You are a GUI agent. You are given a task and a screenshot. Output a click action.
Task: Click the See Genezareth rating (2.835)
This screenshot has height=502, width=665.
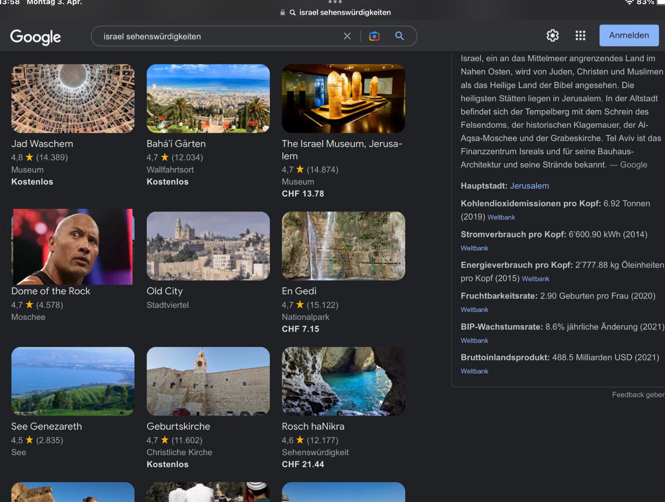37,440
